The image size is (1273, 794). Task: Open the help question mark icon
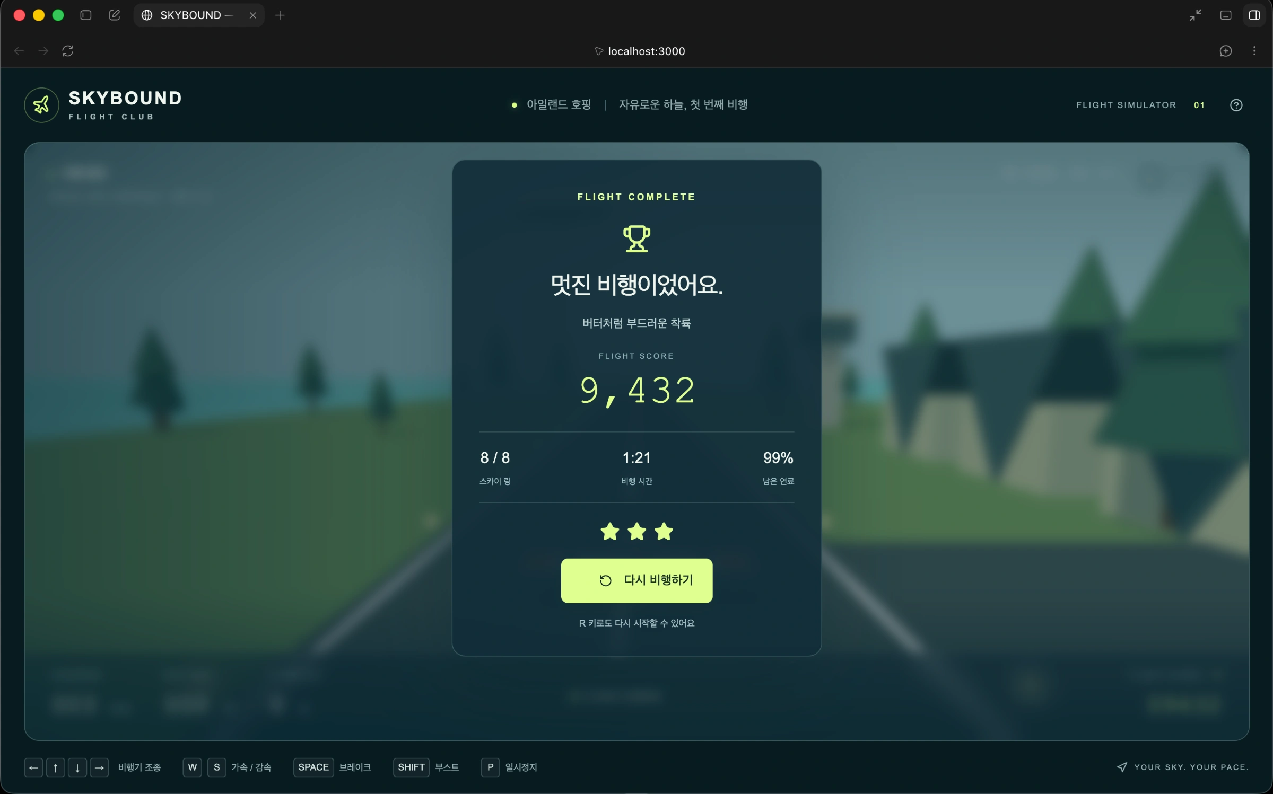(x=1236, y=105)
